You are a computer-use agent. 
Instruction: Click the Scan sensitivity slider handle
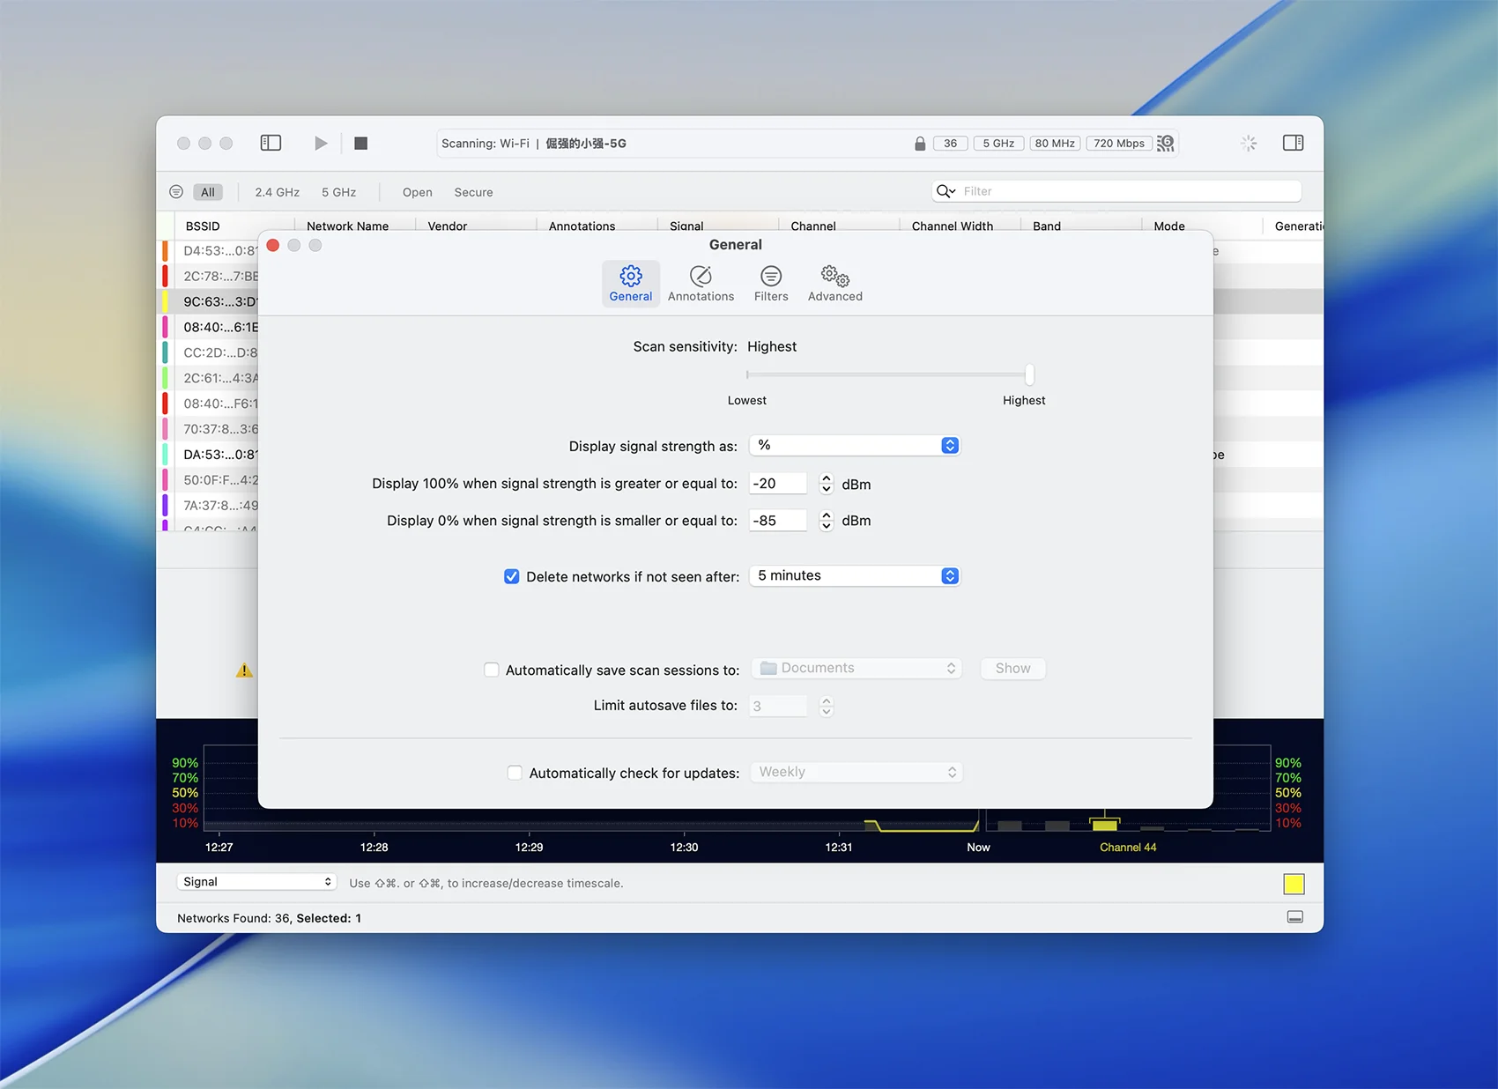(1029, 374)
